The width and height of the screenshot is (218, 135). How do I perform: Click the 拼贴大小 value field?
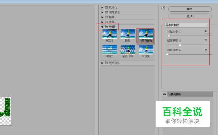click(208, 31)
